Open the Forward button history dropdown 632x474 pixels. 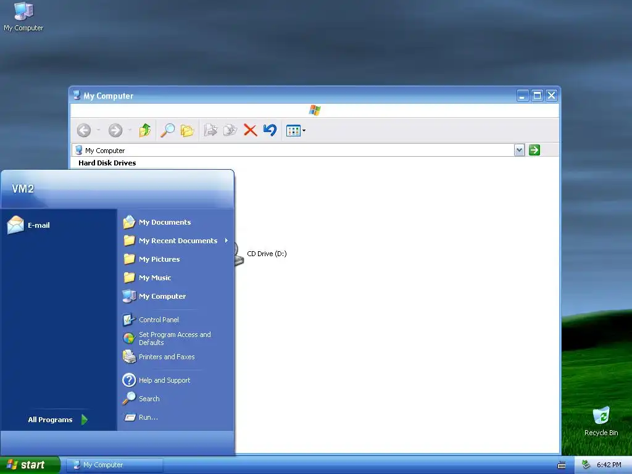pos(130,130)
